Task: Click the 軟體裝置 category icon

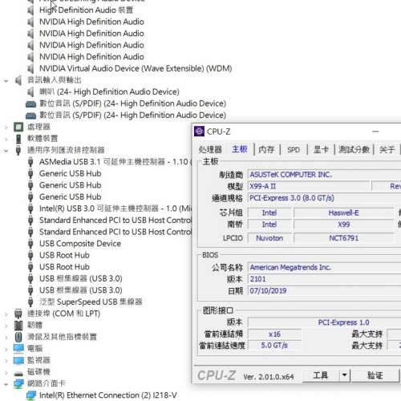Action: [18, 139]
